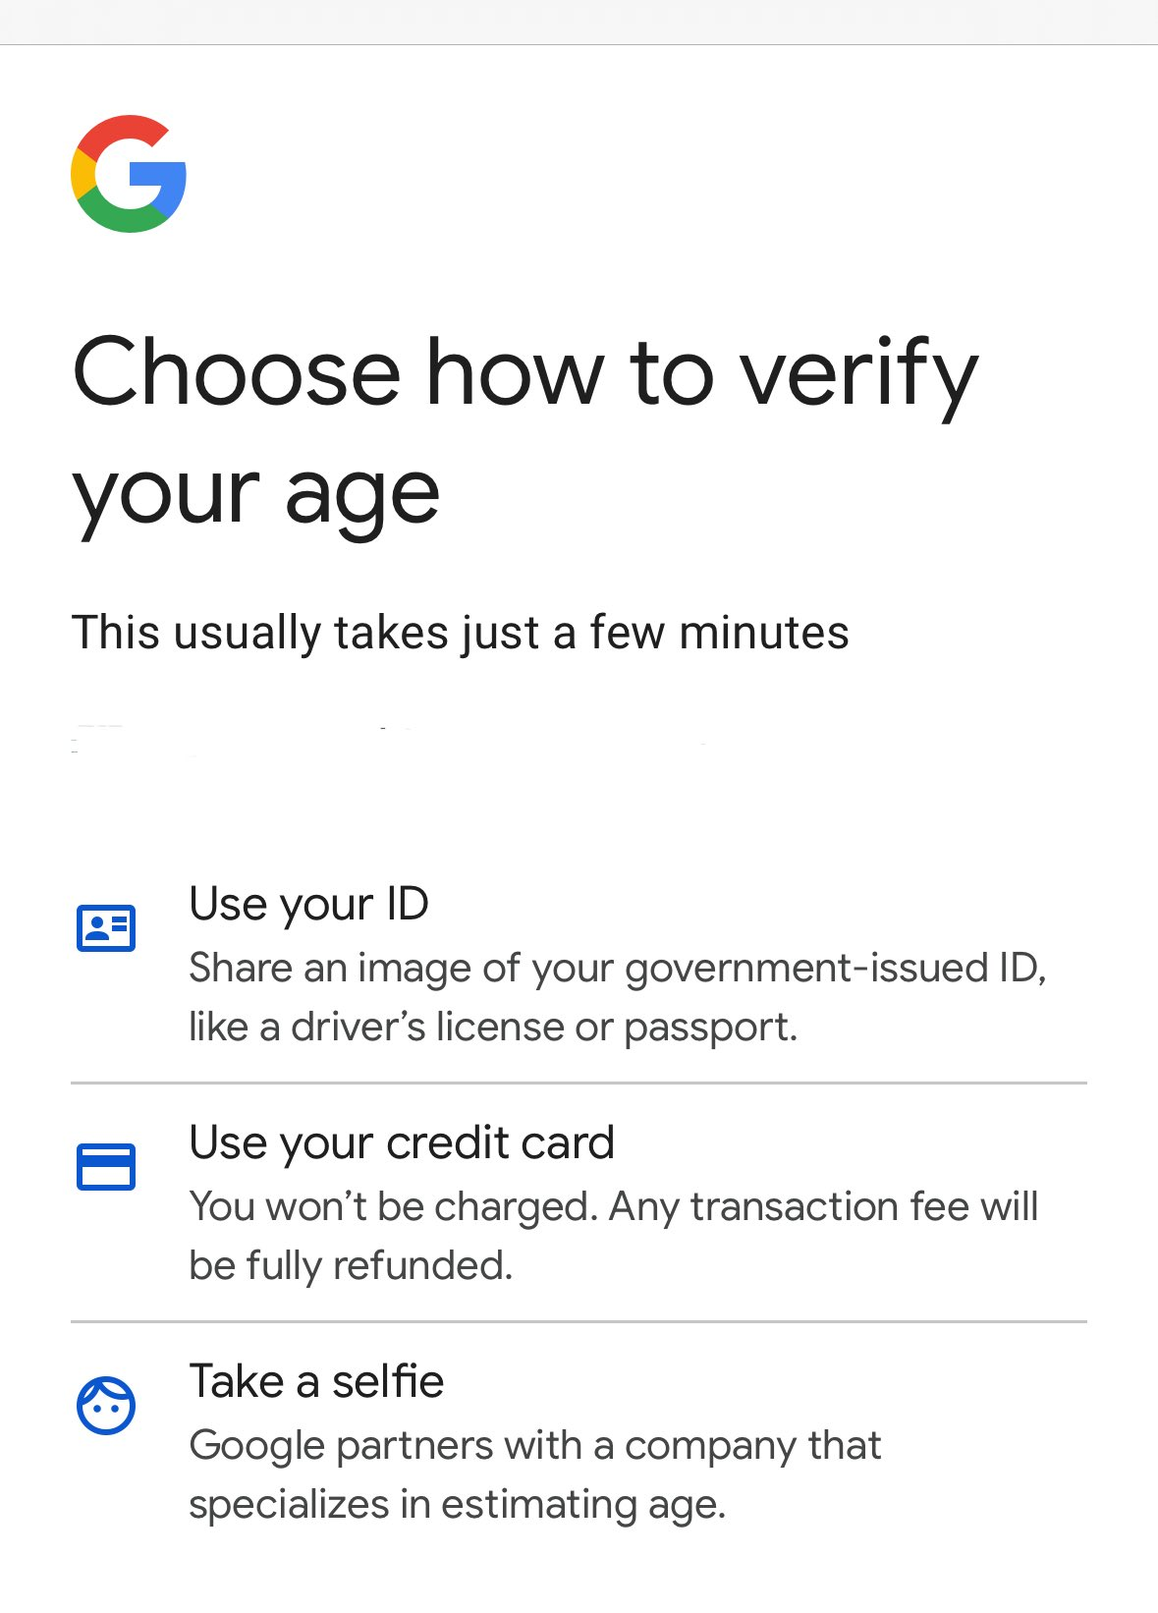The height and width of the screenshot is (1613, 1158).
Task: Click the ID card icon
Action: [x=106, y=928]
